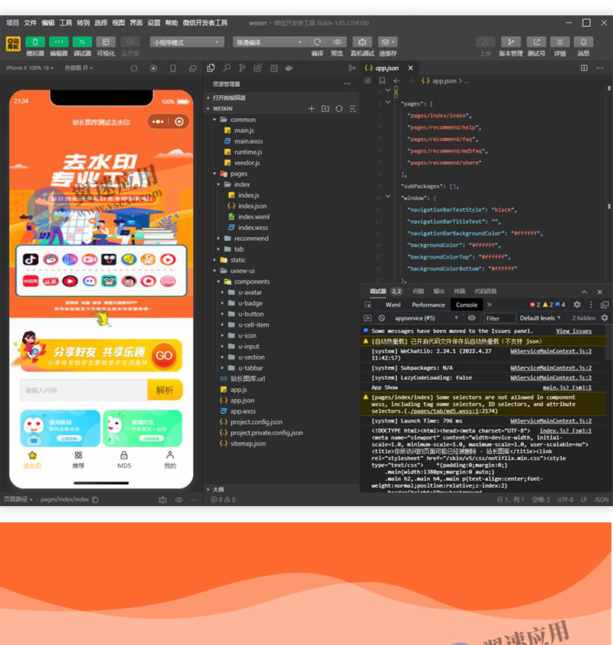Open the app.wxss file in explorer
Screen dimensions: 613x645
coord(243,411)
